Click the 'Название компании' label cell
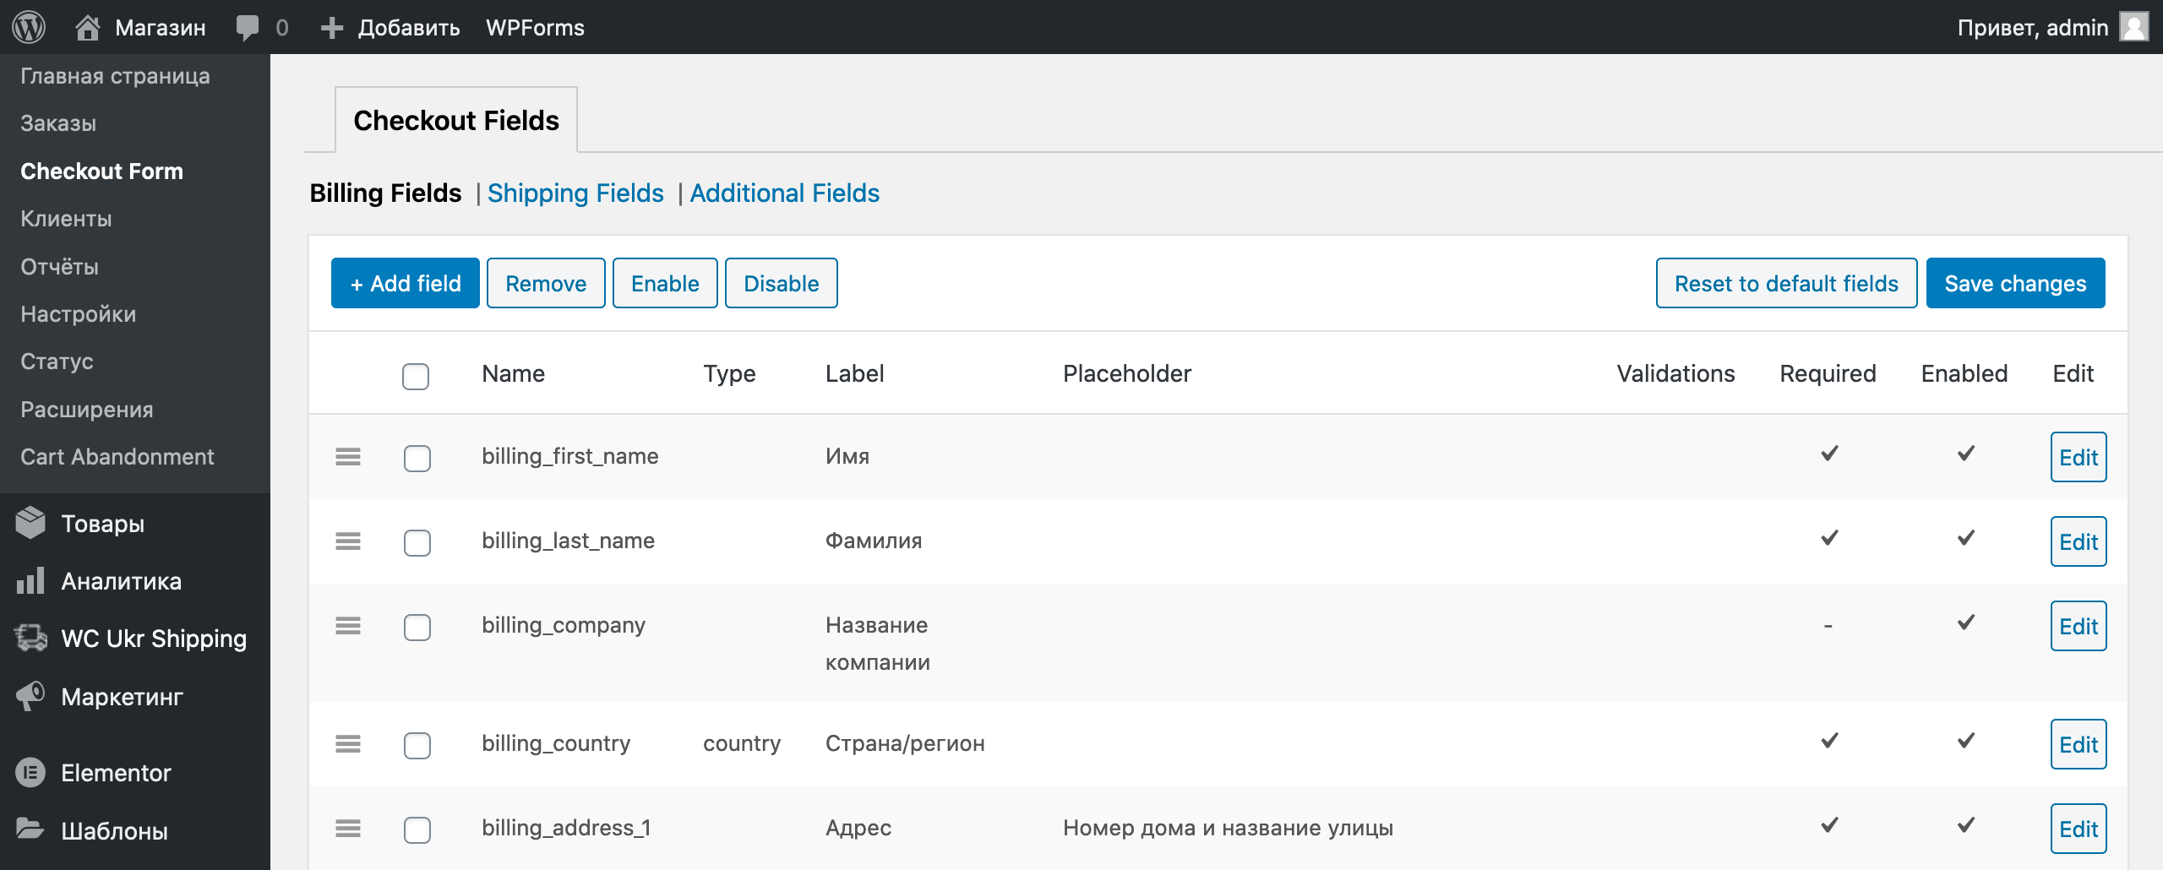Screen dimensions: 2163x870 click(x=878, y=644)
